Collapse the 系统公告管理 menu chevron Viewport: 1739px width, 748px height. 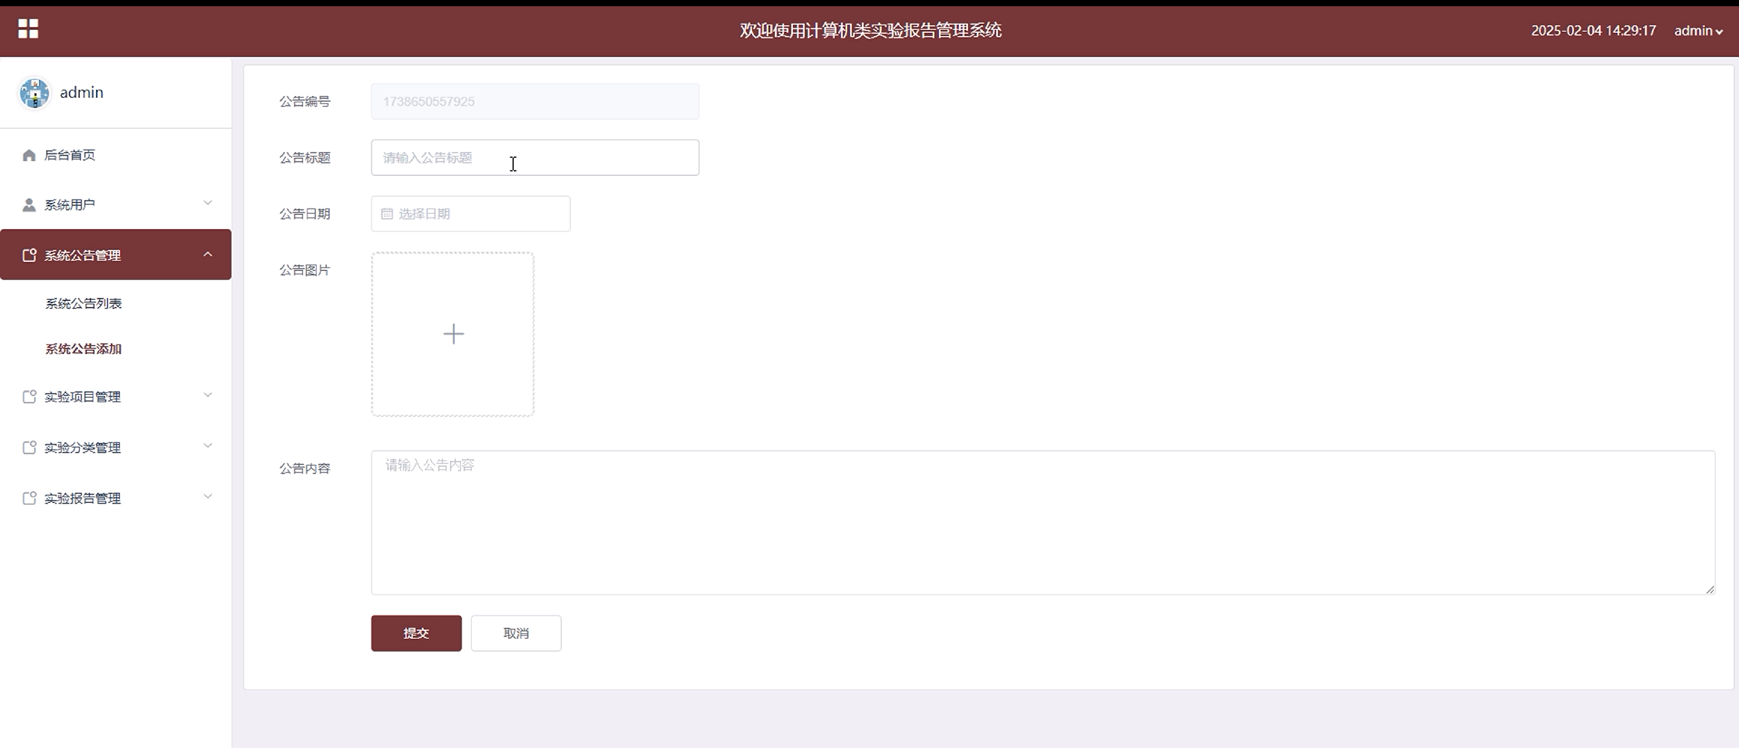(x=208, y=254)
